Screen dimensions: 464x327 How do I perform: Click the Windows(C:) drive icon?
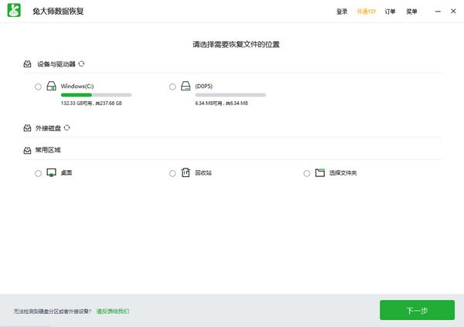[52, 86]
